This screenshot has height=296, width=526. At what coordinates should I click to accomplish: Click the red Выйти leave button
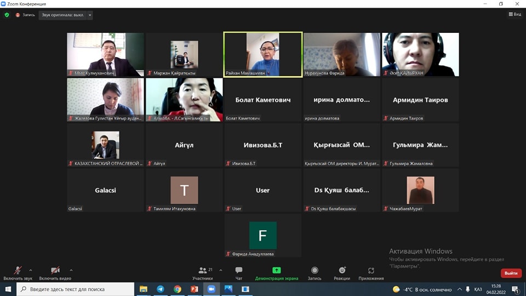pos(511,273)
